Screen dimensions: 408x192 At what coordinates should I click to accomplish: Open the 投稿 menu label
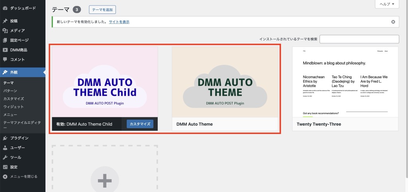click(14, 21)
